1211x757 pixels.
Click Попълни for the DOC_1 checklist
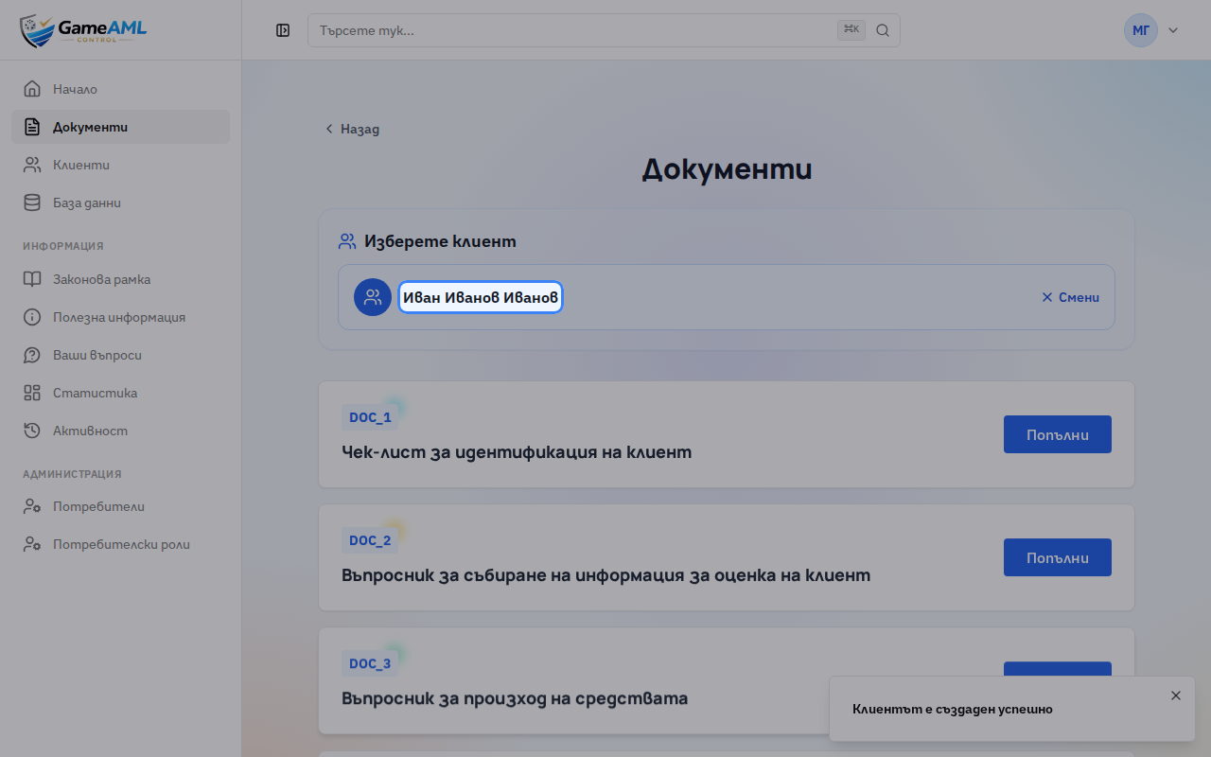(x=1058, y=434)
